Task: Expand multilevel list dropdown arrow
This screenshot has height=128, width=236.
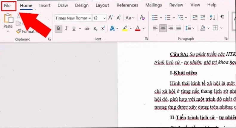Action: [186, 18]
